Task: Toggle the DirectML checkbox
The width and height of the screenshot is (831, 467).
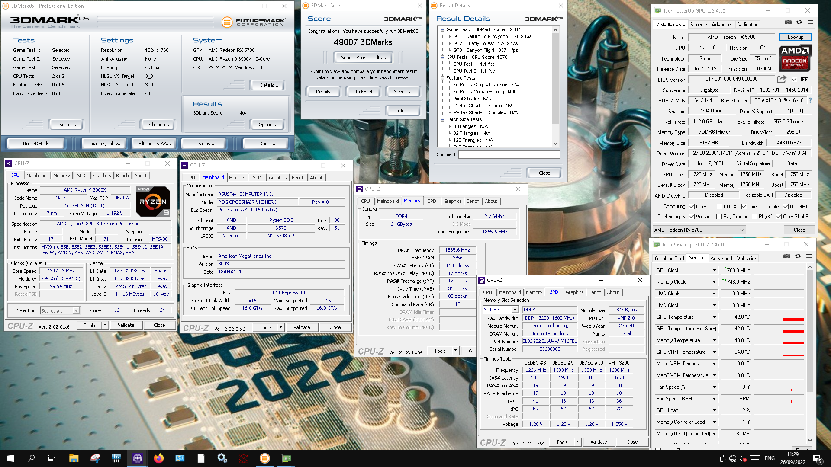Action: (786, 207)
